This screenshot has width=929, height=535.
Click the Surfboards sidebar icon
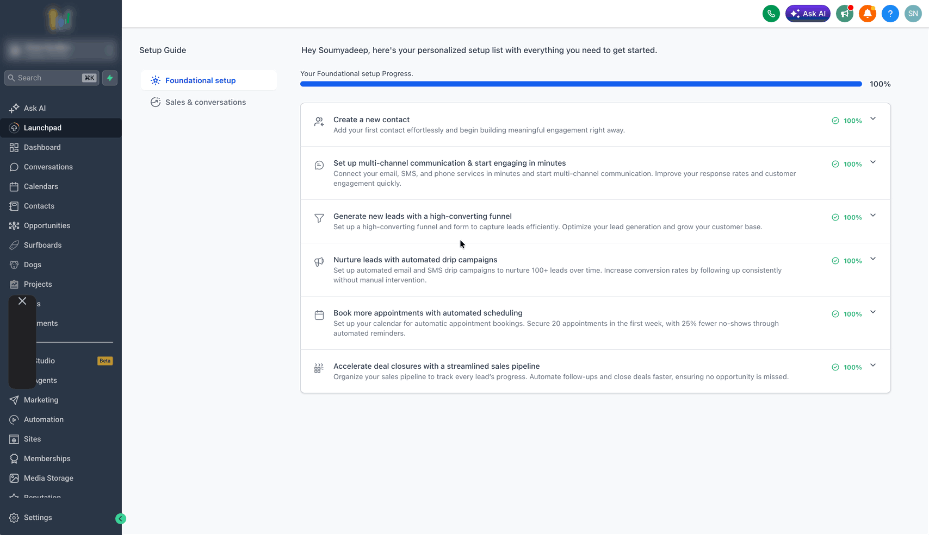(x=14, y=245)
